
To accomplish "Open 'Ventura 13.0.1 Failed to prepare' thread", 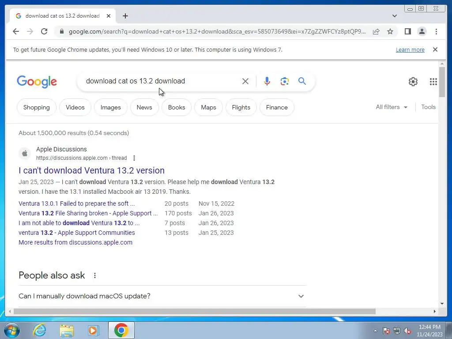I will pos(76,203).
